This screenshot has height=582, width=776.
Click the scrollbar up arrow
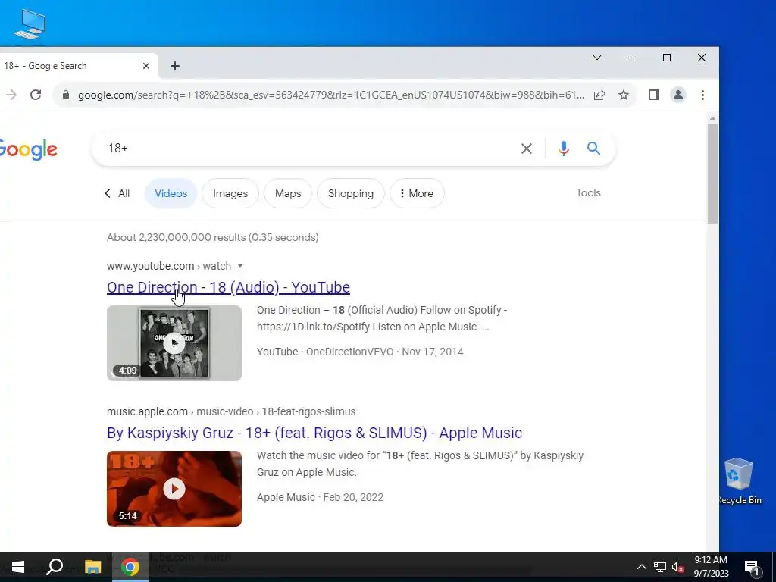tap(712, 119)
